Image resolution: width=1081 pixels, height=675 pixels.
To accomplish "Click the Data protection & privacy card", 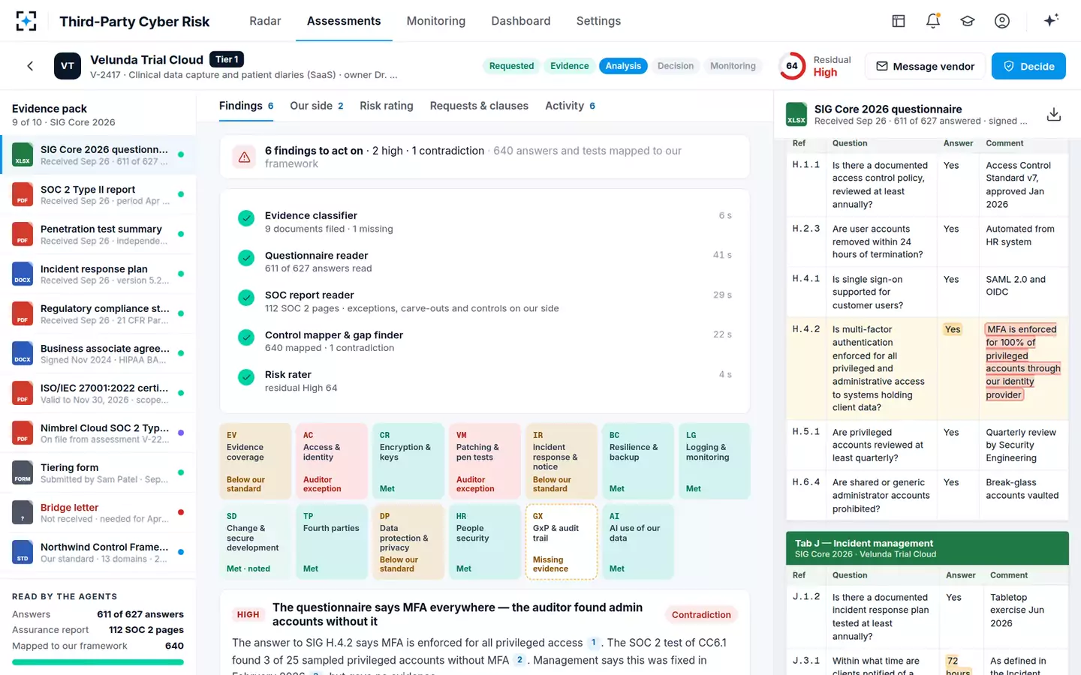I will 408,542.
